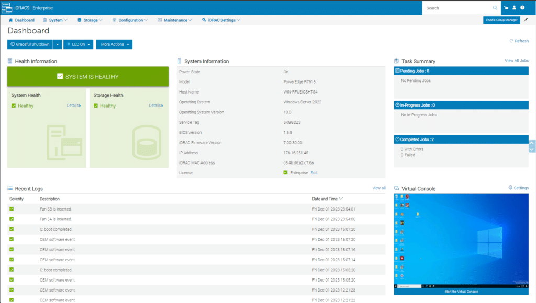Click the scroll up/down control on right edge
This screenshot has width=536, height=303.
click(532, 146)
